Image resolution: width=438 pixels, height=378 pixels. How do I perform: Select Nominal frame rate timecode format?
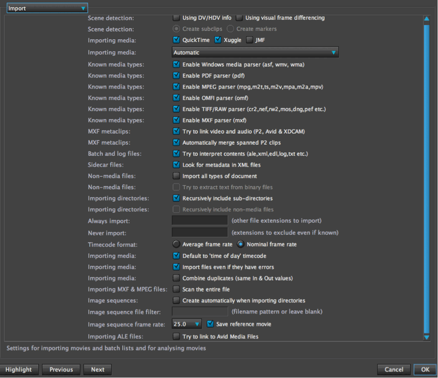pyautogui.click(x=240, y=244)
